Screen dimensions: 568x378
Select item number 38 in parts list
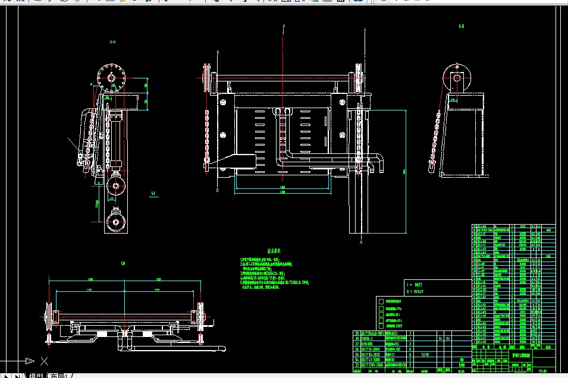[357, 339]
